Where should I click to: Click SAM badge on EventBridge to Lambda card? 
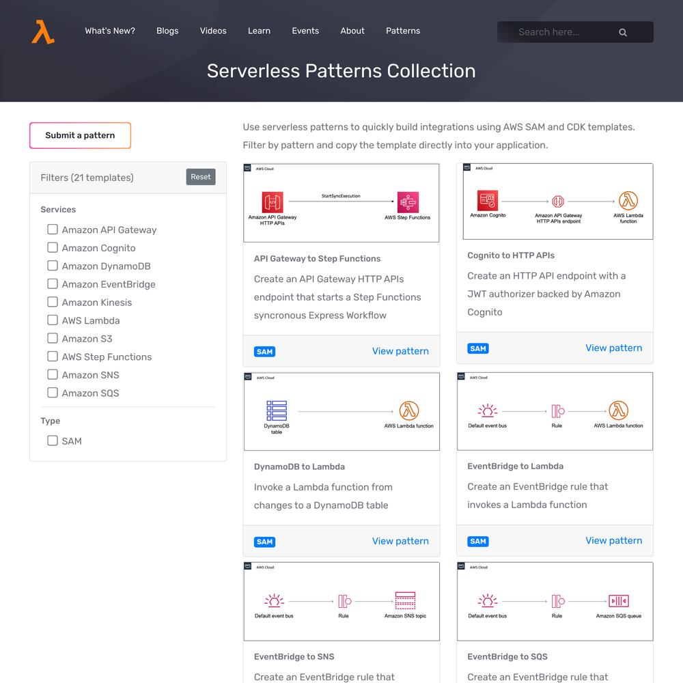pos(478,542)
